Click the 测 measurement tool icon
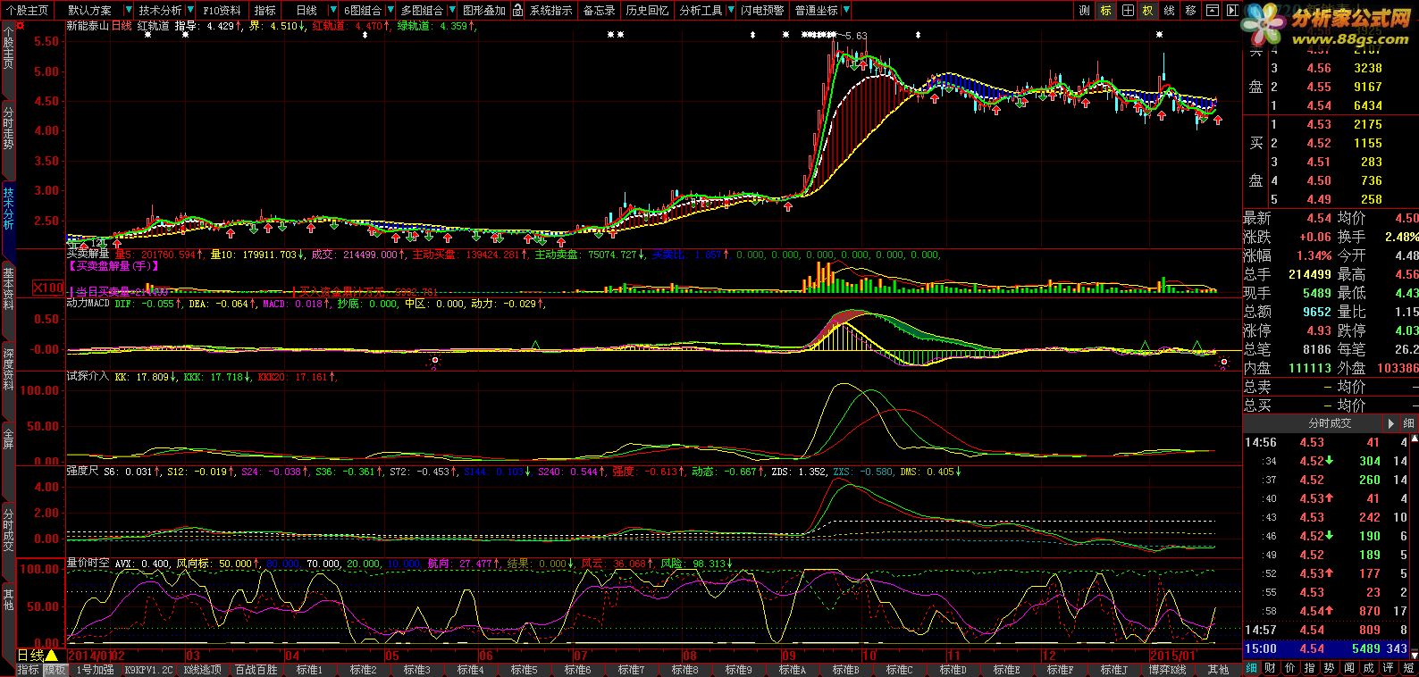The height and width of the screenshot is (677, 1419). point(1084,11)
